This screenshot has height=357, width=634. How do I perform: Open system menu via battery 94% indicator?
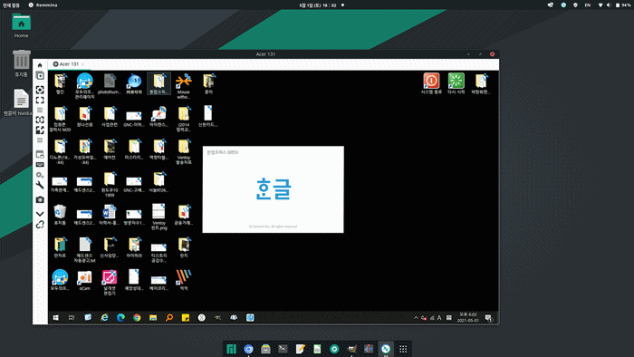pyautogui.click(x=623, y=5)
